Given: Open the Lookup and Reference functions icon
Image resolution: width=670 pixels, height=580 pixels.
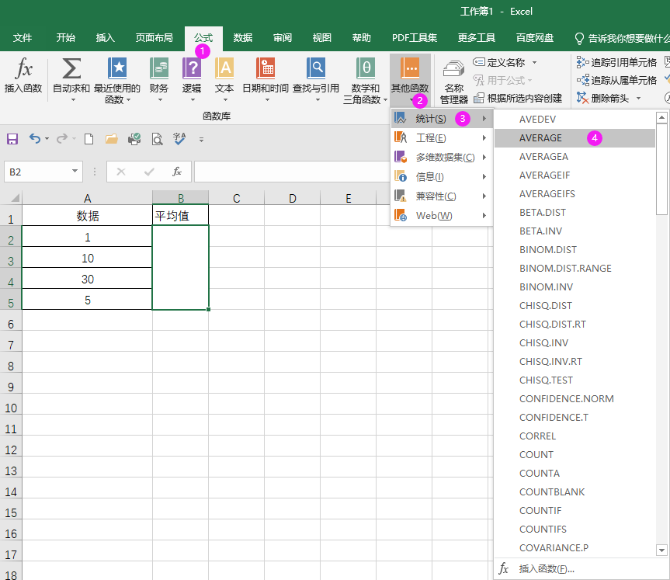Looking at the screenshot, I should click(x=316, y=68).
